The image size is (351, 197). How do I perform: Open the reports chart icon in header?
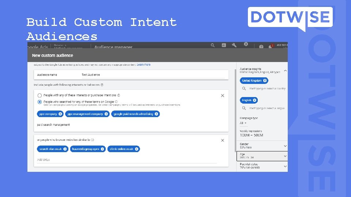(224, 45)
